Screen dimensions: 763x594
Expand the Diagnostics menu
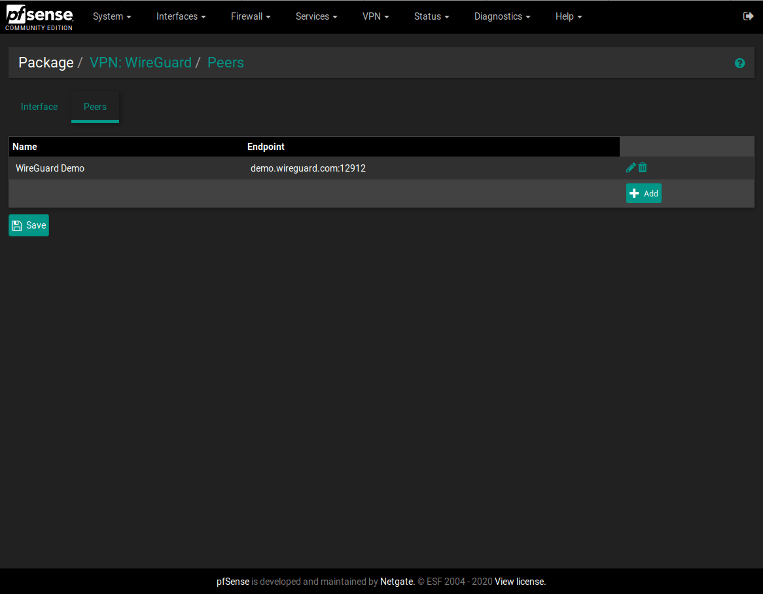coord(502,16)
